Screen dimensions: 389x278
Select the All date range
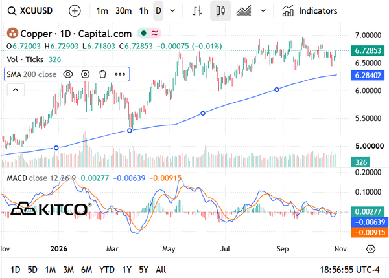161,270
